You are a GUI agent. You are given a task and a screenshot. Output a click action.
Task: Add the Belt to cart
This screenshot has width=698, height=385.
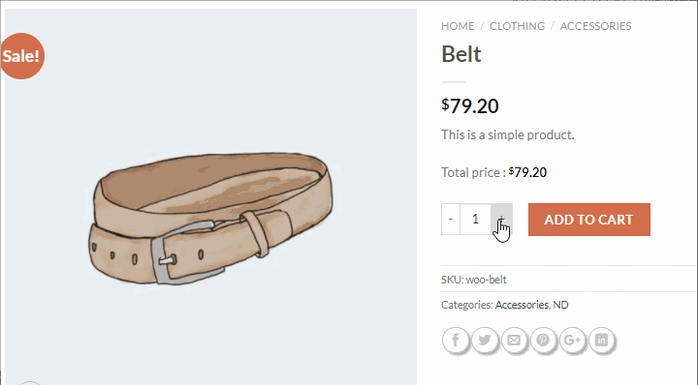tap(589, 220)
